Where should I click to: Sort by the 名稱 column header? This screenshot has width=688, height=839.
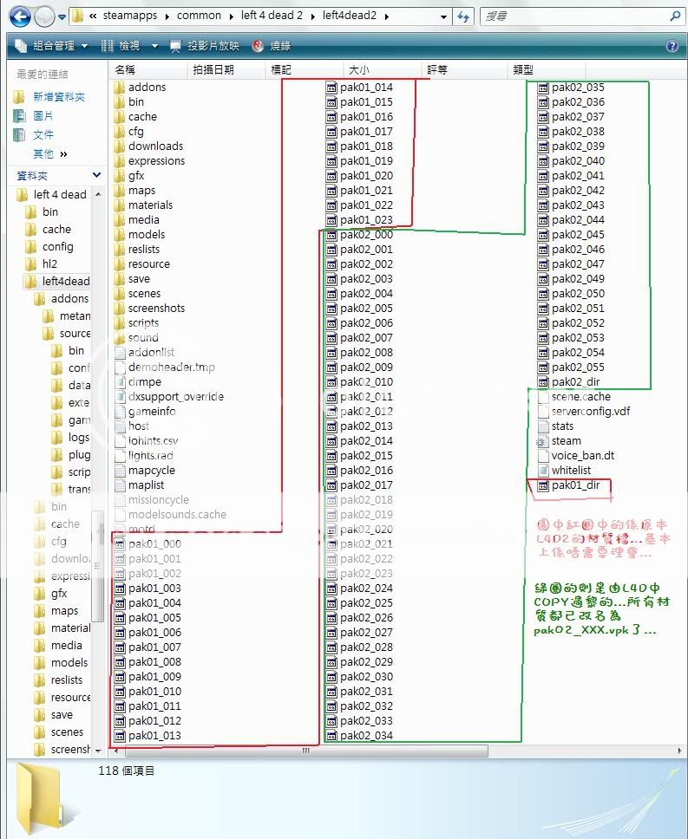pyautogui.click(x=126, y=69)
